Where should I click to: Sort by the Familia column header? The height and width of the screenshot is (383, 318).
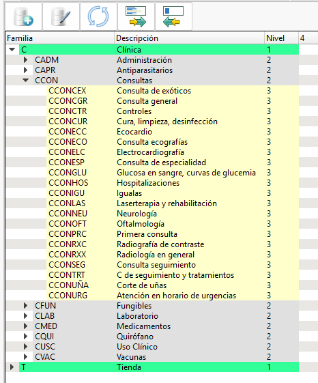point(60,38)
